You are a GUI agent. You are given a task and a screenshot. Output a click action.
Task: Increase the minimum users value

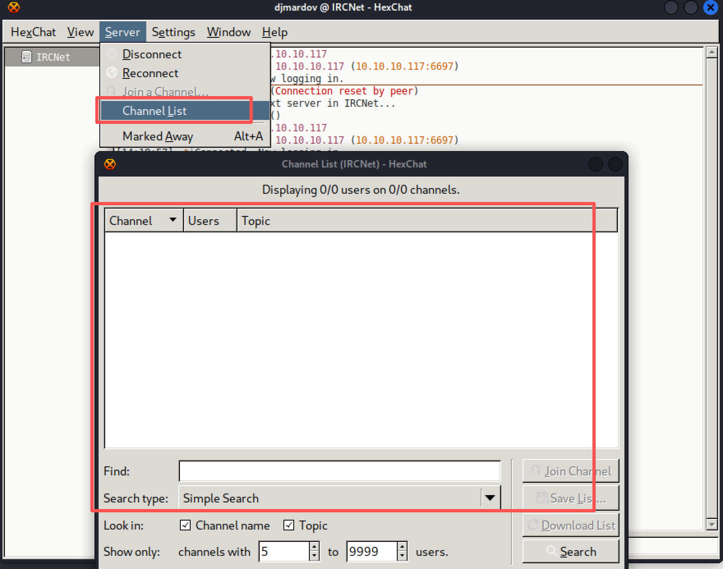(314, 547)
